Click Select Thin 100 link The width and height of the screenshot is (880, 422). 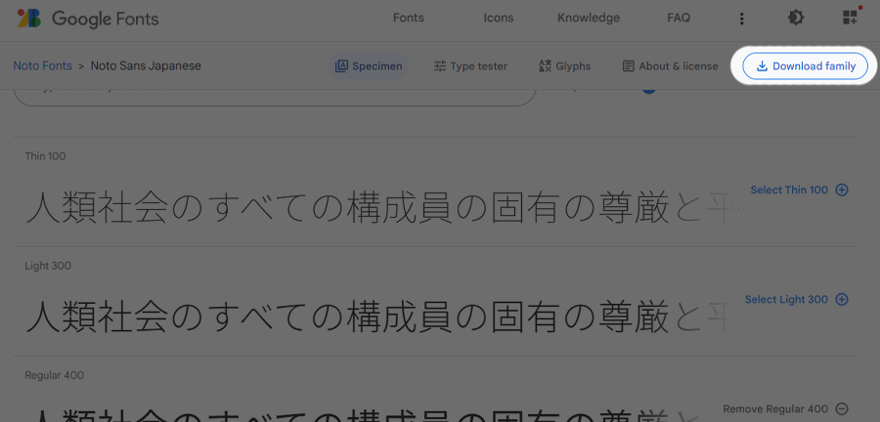(x=799, y=190)
